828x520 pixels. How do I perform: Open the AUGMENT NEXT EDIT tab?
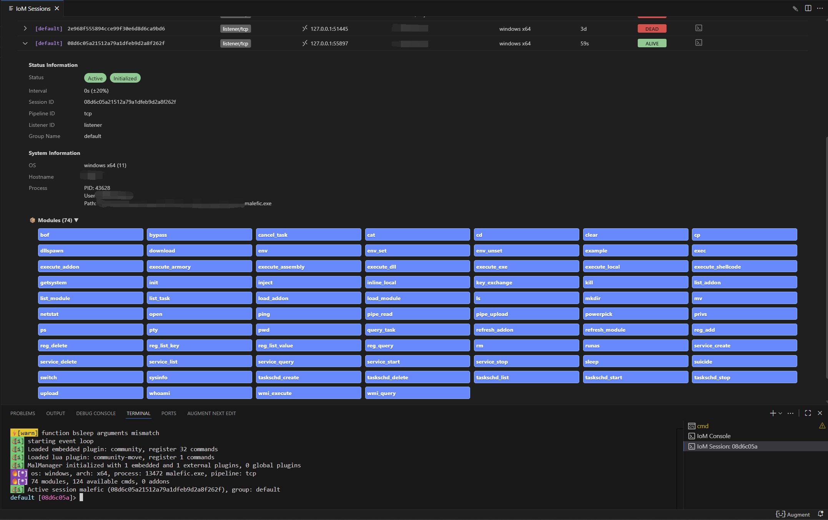point(211,414)
